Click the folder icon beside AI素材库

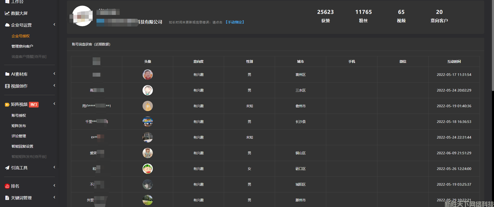[x=7, y=74]
